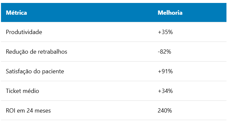233x125 pixels.
Task: Select the Satisfação do paciente label
Action: [x=35, y=71]
